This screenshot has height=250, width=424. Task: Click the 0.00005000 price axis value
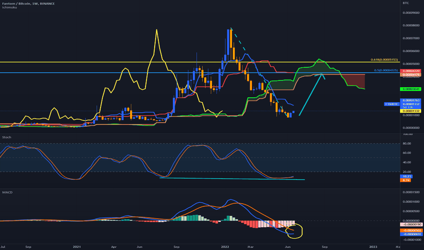pos(411,64)
